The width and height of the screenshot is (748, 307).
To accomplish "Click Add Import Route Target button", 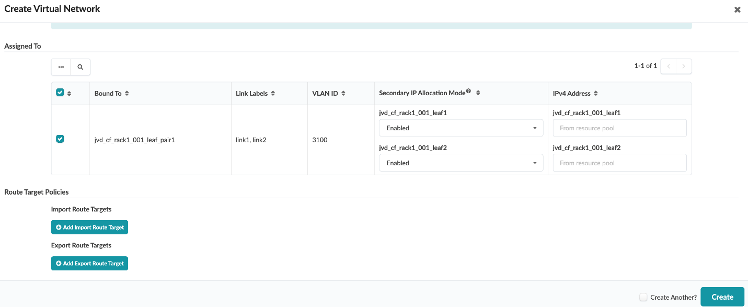I will (x=89, y=228).
